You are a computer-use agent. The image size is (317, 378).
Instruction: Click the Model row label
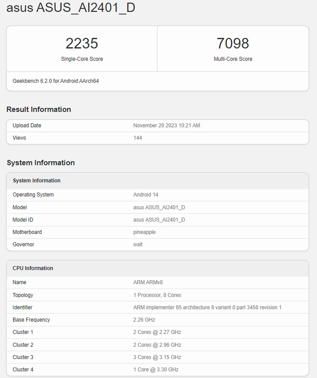[19, 208]
